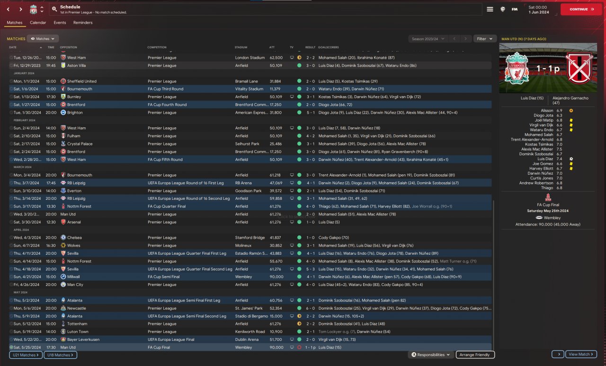Image resolution: width=606 pixels, height=366 pixels.
Task: Select the Burnley match row circle
Action: [11, 97]
